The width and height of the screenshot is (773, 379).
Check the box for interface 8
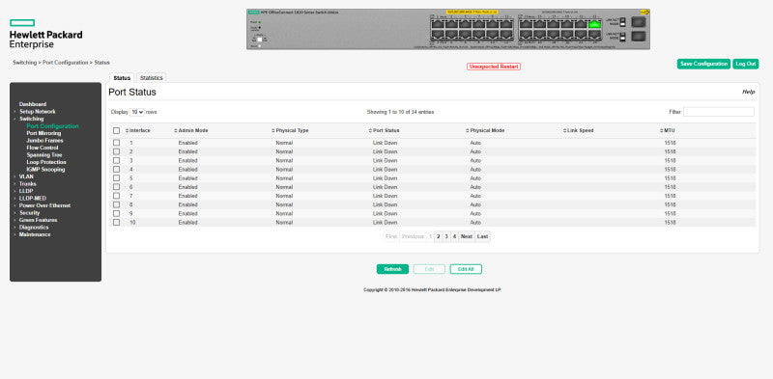coord(116,204)
